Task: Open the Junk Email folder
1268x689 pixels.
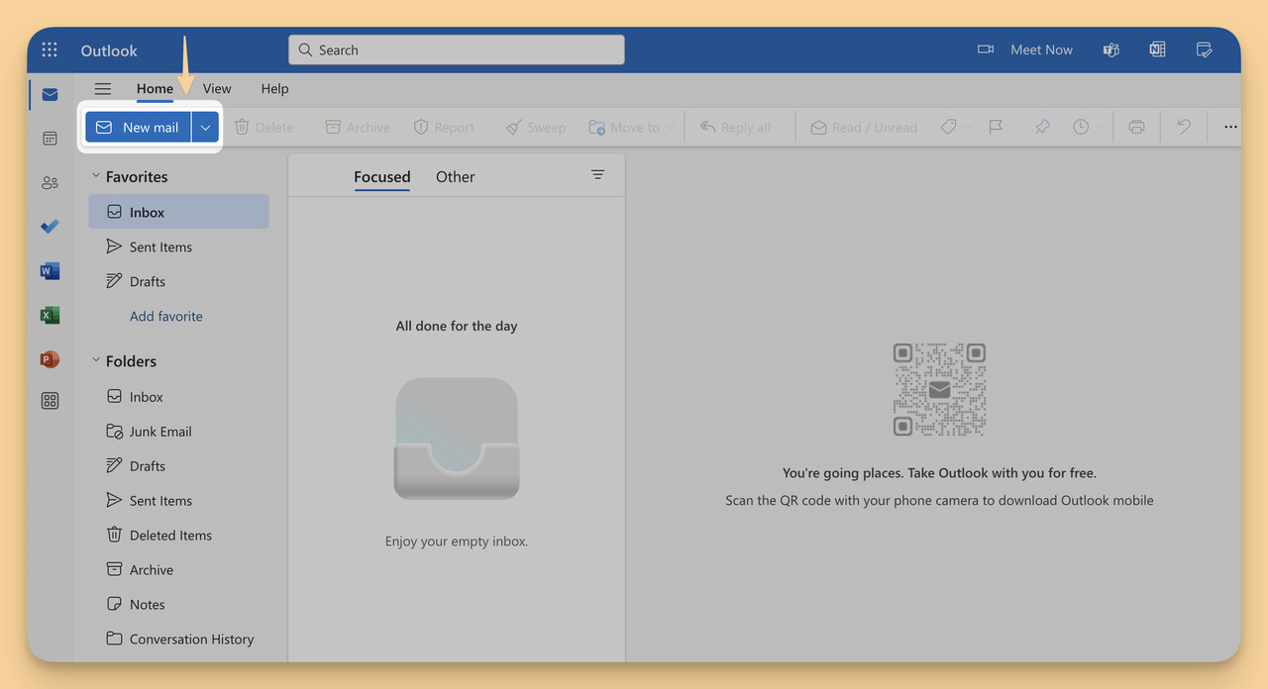Action: [x=178, y=431]
